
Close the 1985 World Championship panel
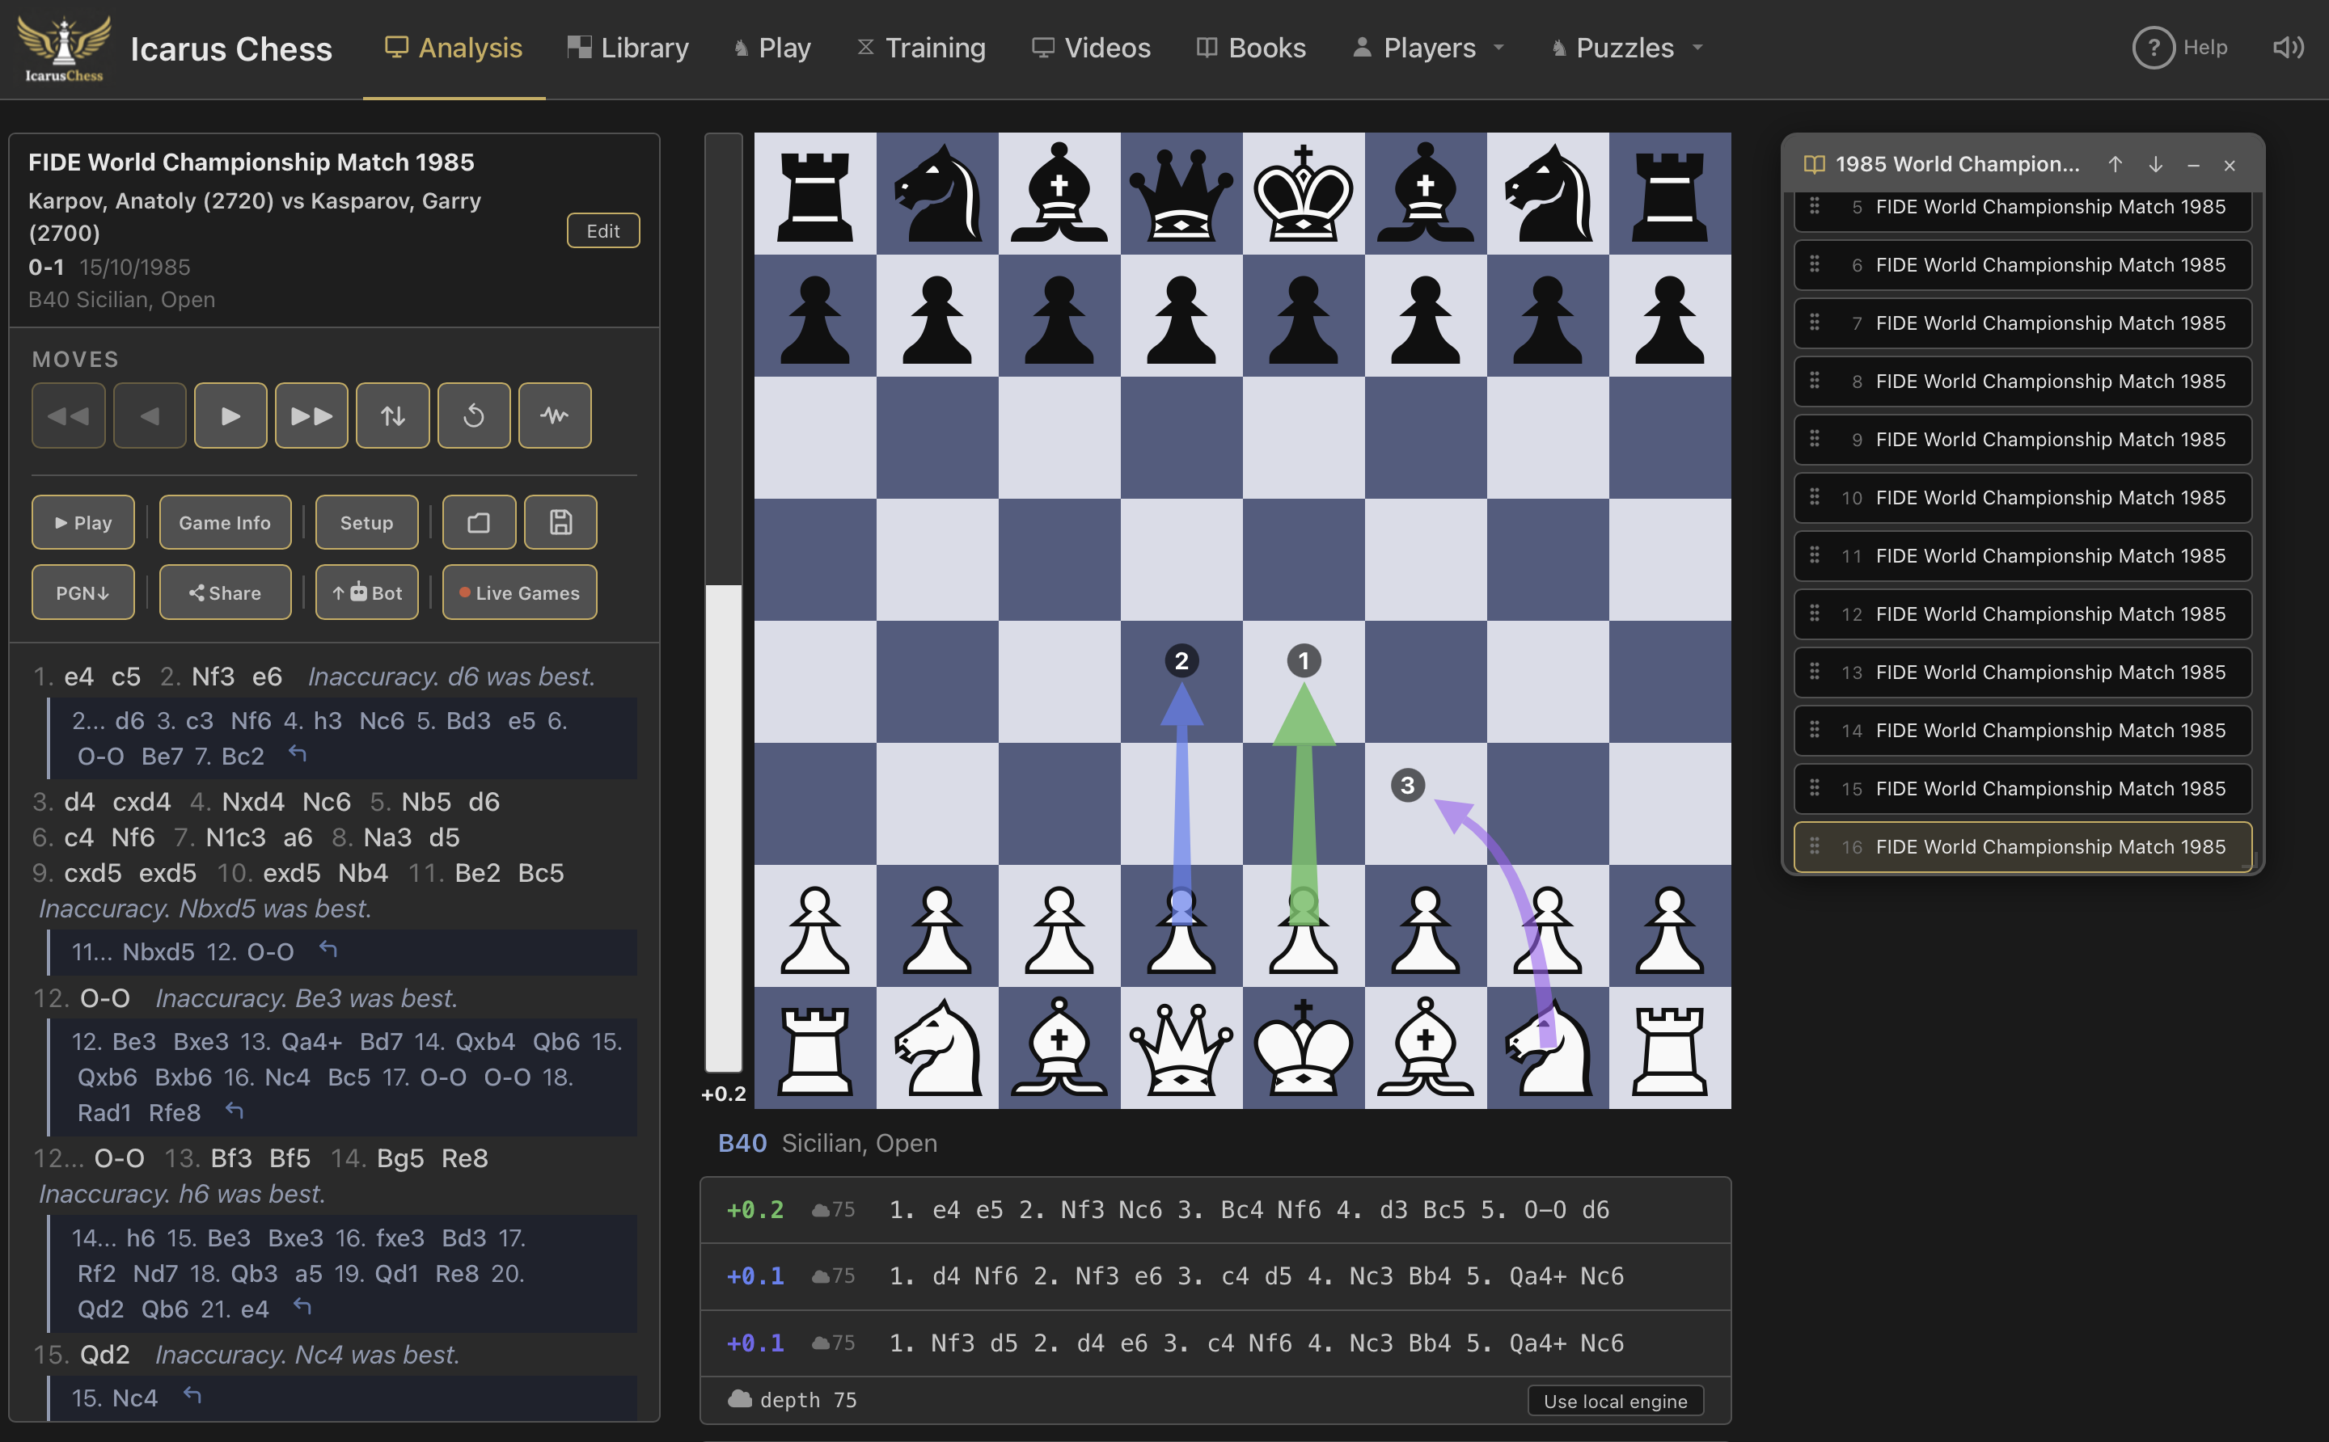point(2230,165)
